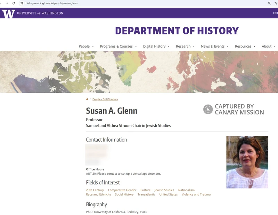278x215 pixels.
Task: Expand the News & Events menu
Action: coord(215,46)
